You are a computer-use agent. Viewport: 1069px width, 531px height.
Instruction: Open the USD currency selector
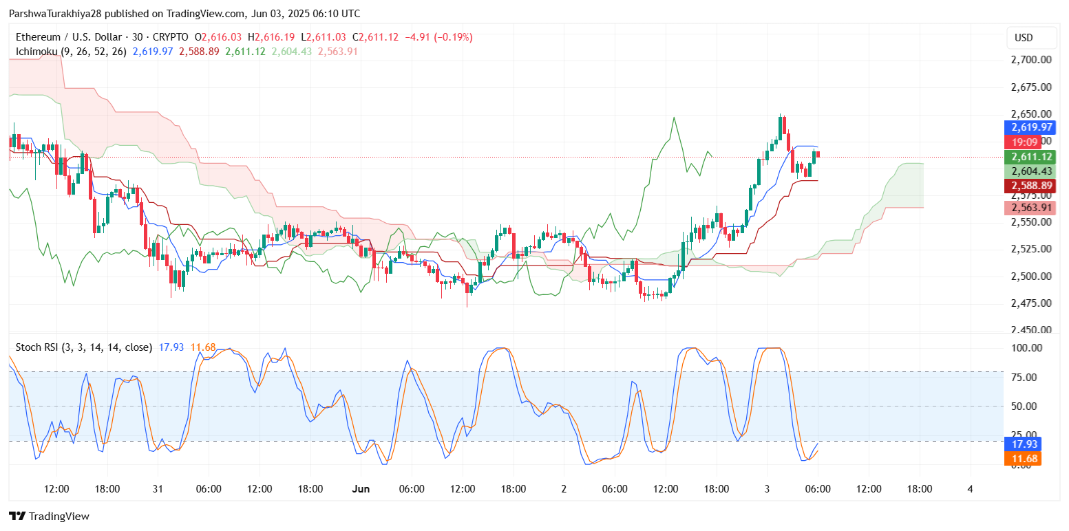click(1024, 37)
